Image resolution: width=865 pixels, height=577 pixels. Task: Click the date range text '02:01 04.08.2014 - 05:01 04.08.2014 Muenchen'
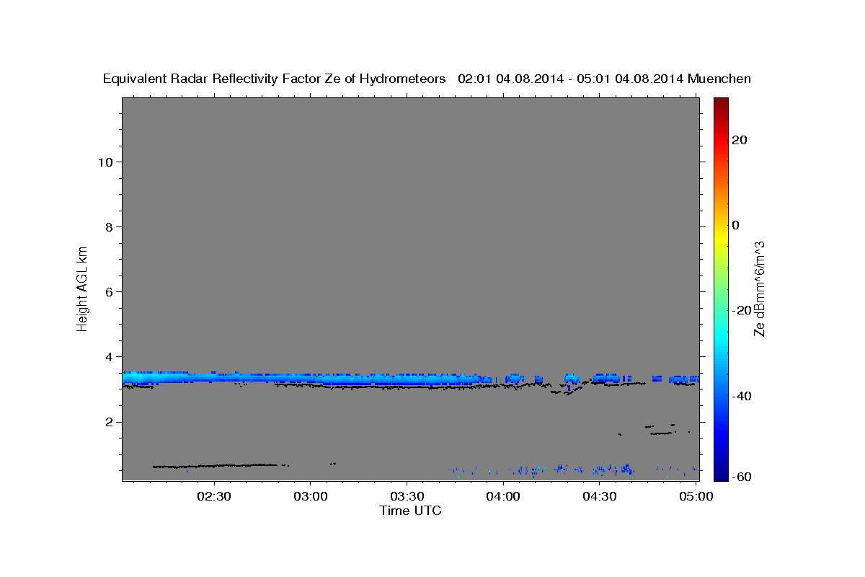605,79
